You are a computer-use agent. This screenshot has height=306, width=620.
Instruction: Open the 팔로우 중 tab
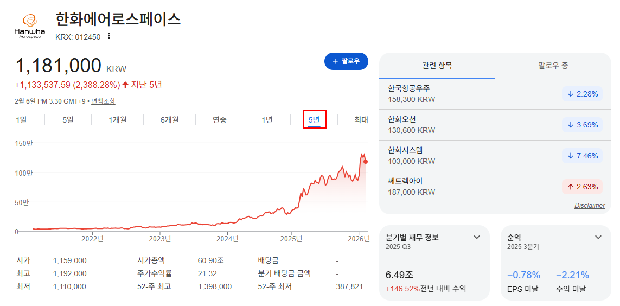click(x=553, y=66)
